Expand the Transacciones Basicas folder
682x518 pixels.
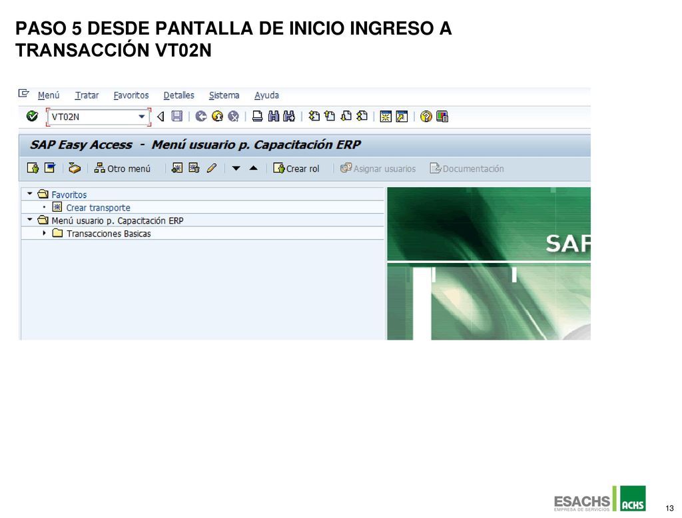[44, 233]
